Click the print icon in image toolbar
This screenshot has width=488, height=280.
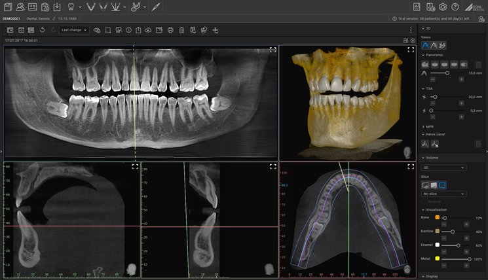(x=170, y=30)
